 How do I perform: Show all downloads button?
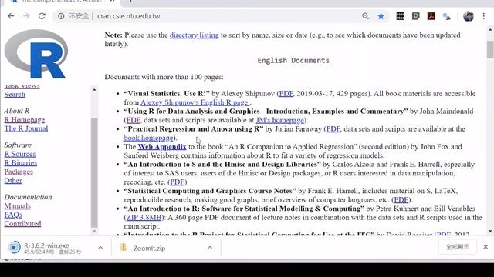[458, 247]
